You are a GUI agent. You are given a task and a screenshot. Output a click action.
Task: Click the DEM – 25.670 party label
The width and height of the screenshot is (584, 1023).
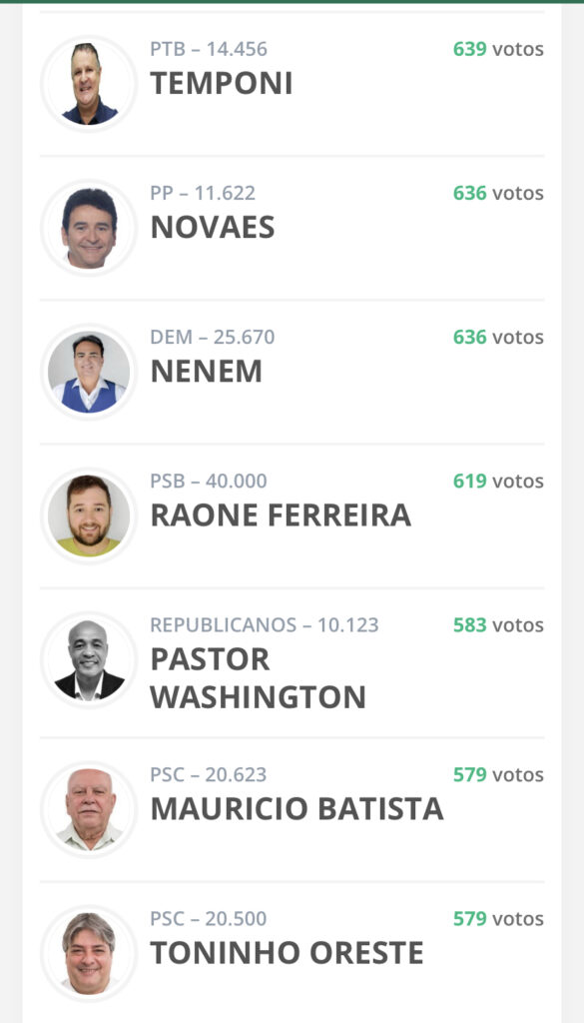click(213, 338)
